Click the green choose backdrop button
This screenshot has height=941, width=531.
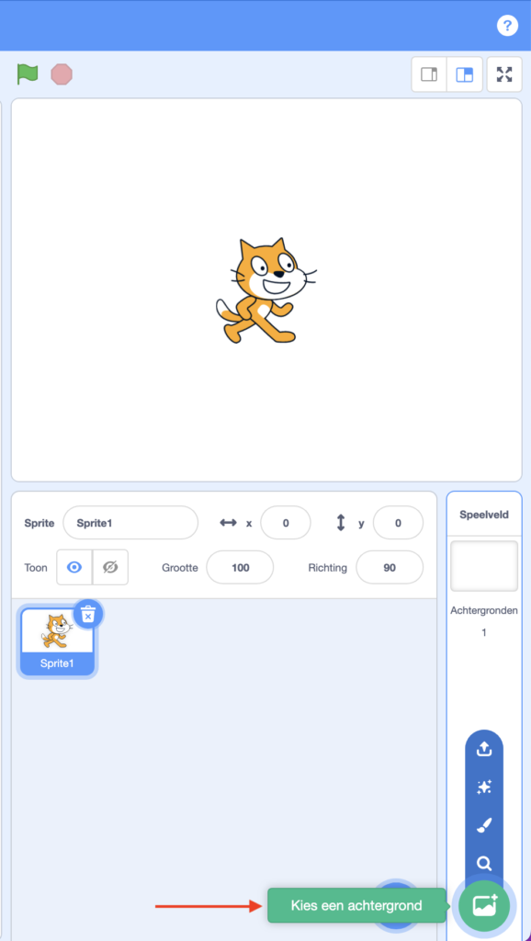coord(484,905)
